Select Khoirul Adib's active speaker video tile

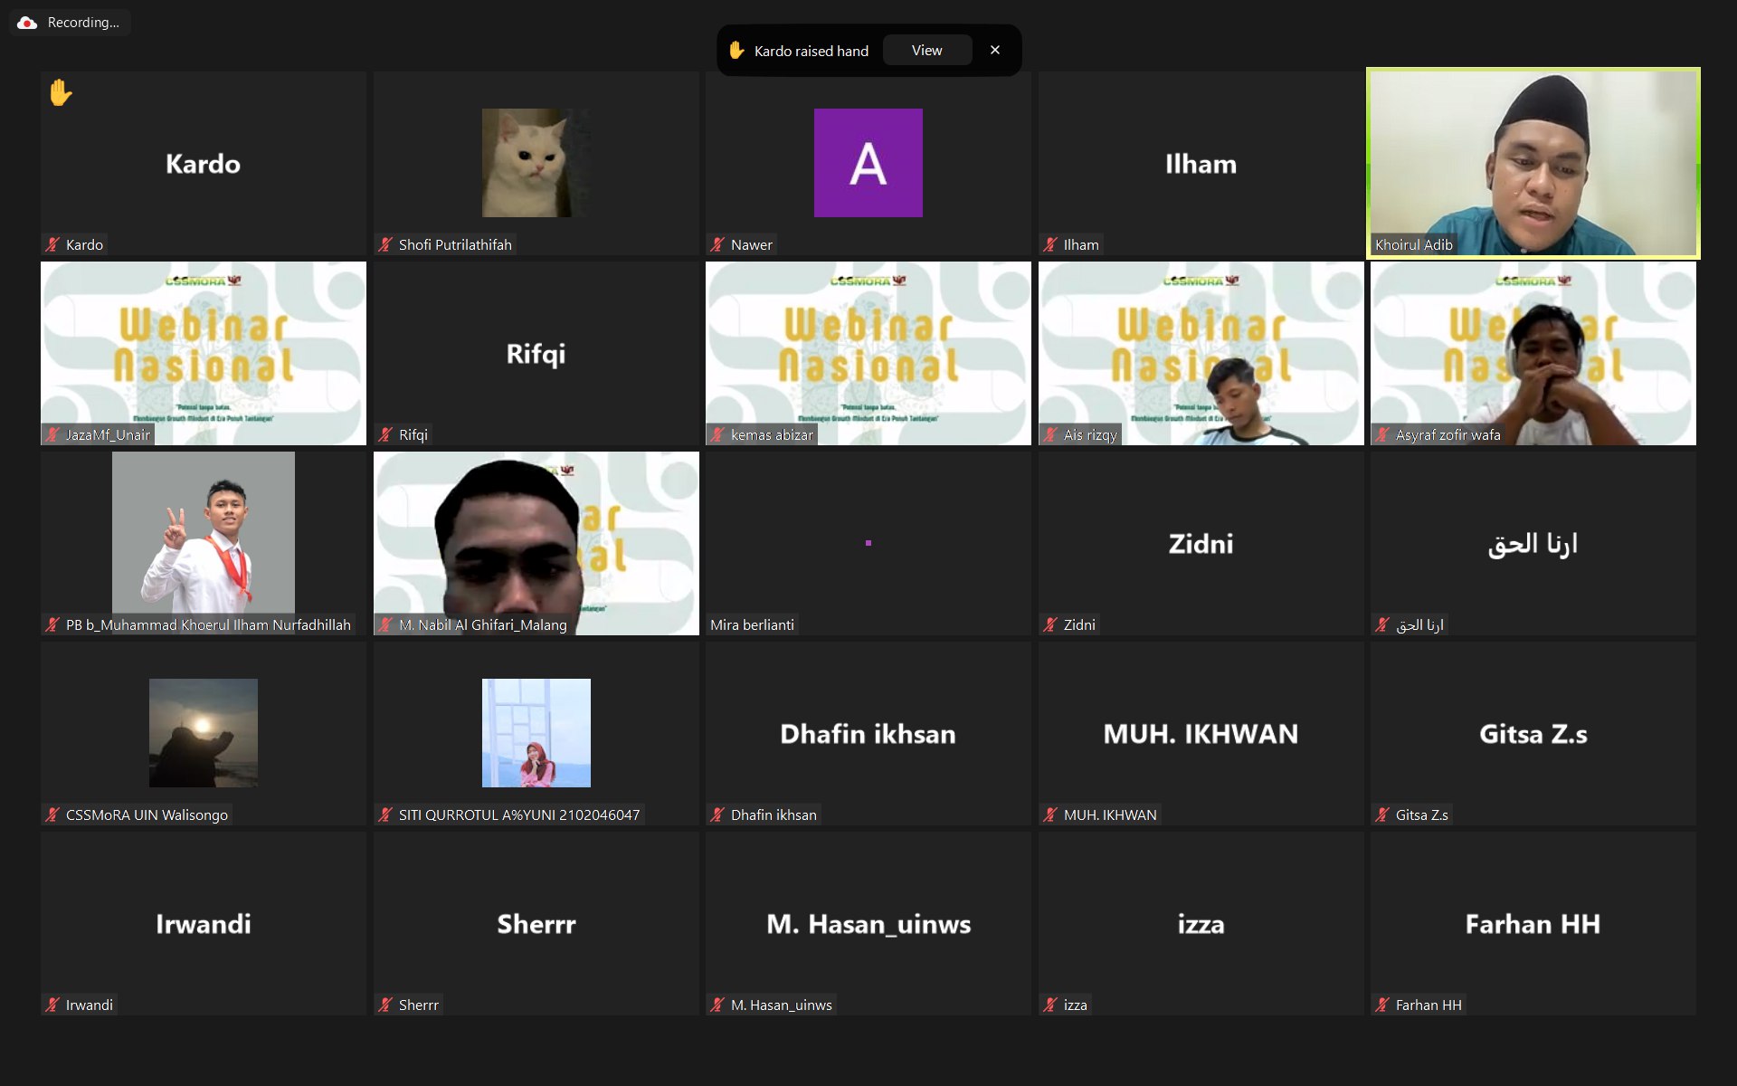1533,163
